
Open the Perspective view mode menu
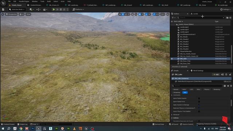[11, 15]
